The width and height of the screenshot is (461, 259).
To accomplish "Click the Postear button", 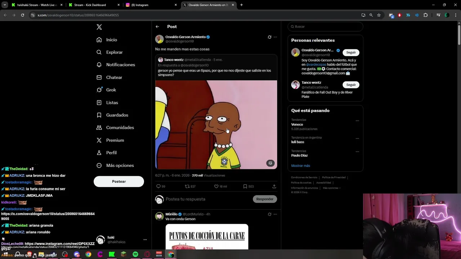I will coord(119,182).
